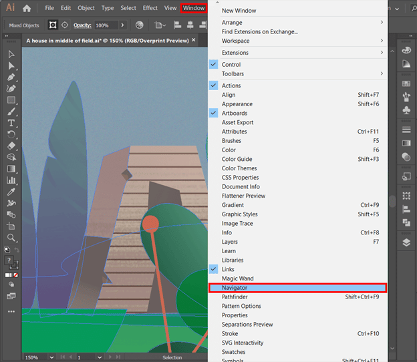
Task: Activate the Eyedropper tool
Action: 11,192
